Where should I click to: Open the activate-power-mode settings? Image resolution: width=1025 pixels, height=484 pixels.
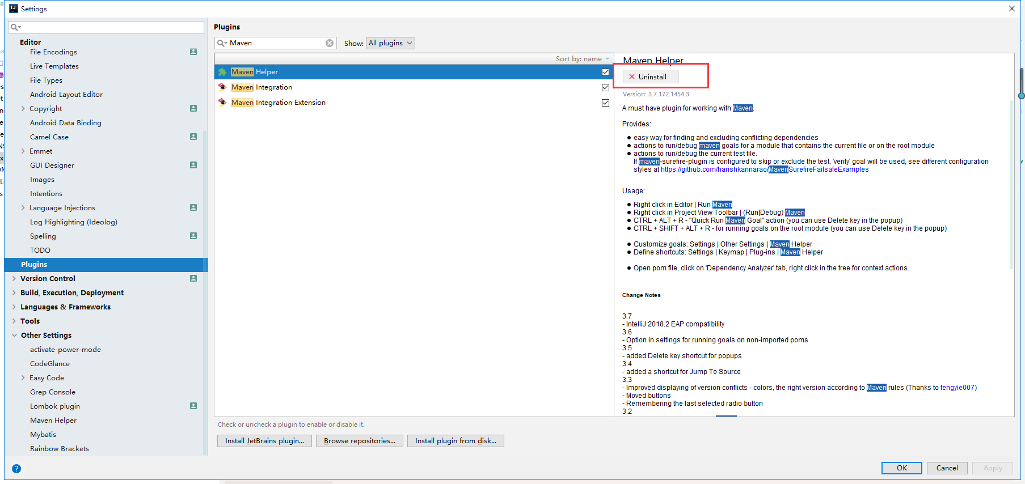click(65, 349)
